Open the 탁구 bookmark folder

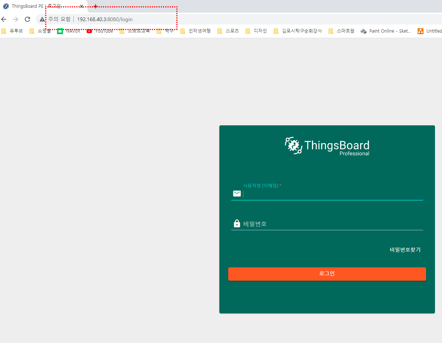click(x=166, y=31)
